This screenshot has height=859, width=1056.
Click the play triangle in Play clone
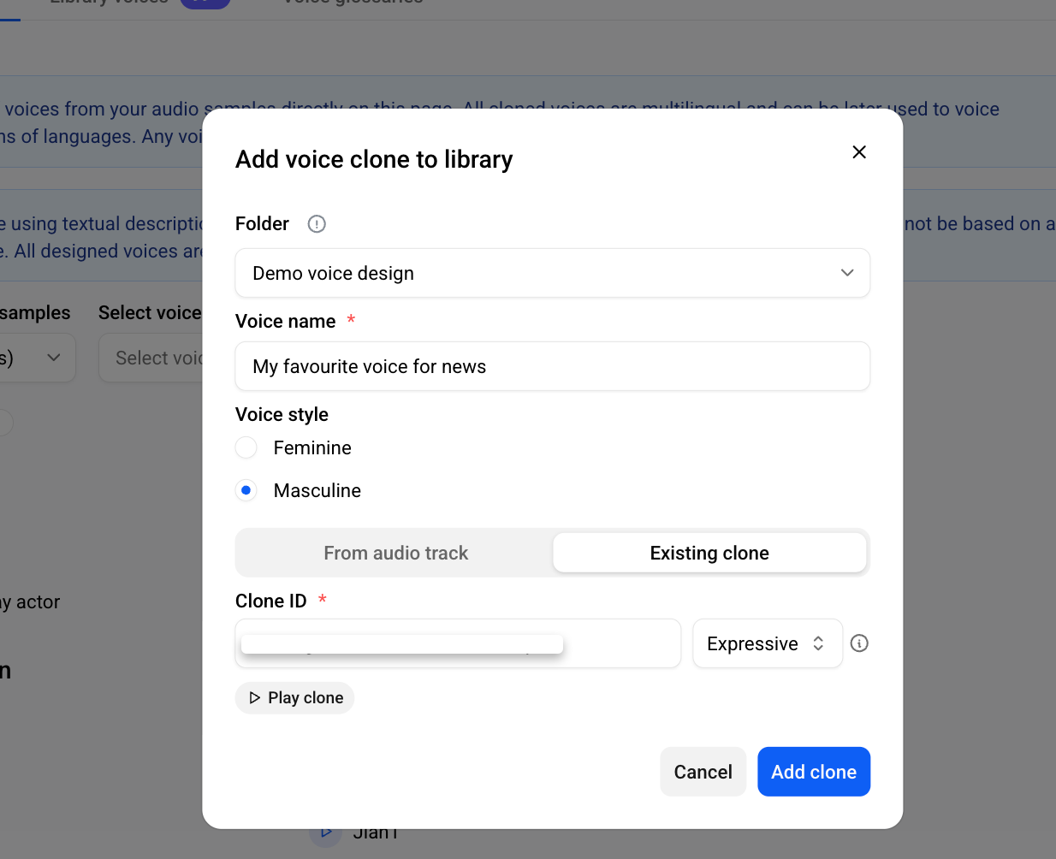pyautogui.click(x=254, y=698)
